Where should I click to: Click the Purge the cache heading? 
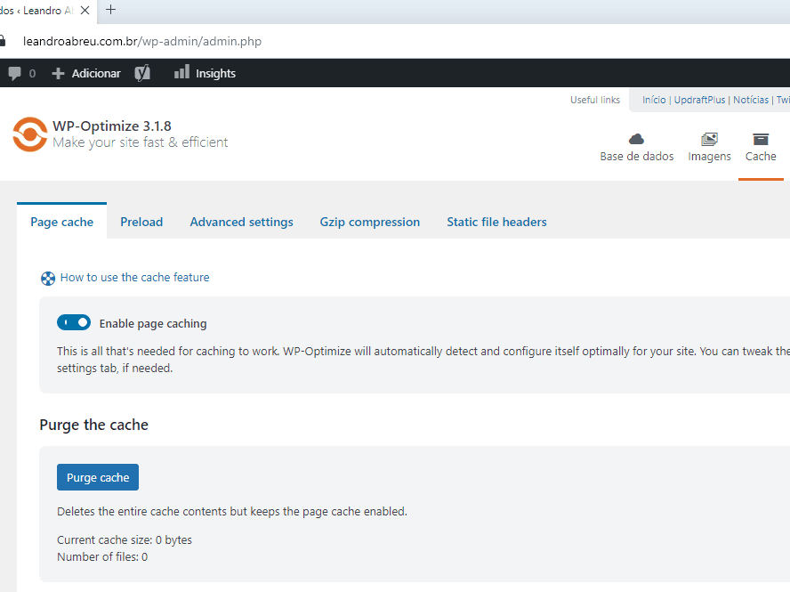point(93,426)
